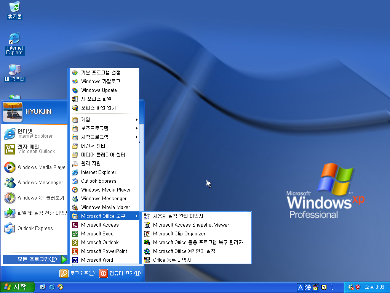
Task: Open 파일 및 설정 전송 마법사
Action: [35, 213]
